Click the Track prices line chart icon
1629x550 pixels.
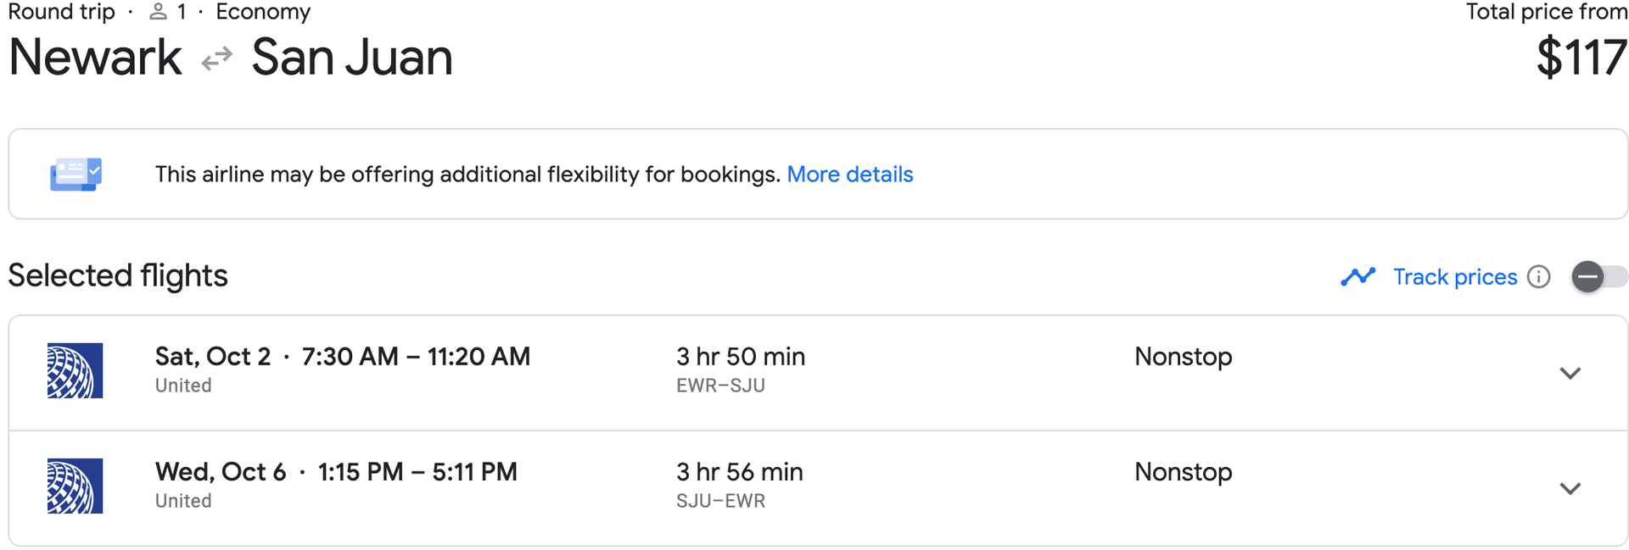[1358, 276]
